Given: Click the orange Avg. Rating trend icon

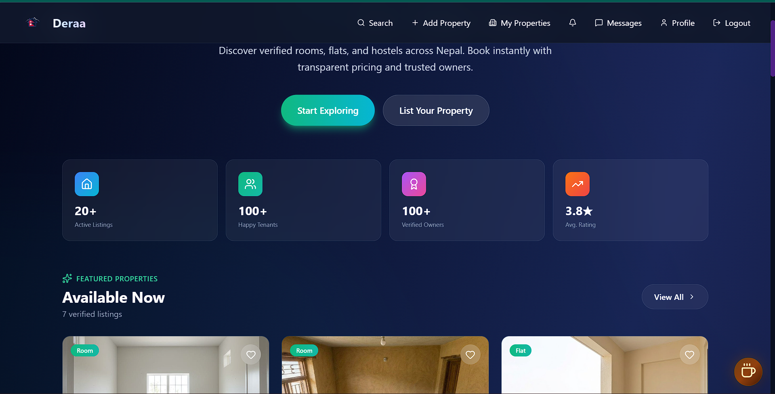Looking at the screenshot, I should pos(578,184).
